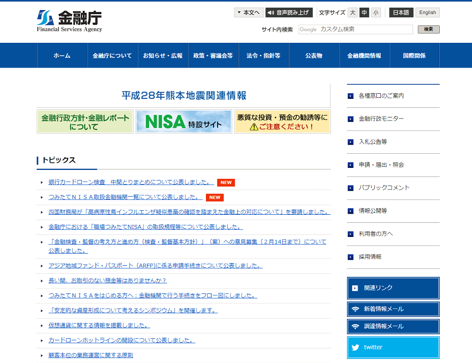
Task: Click the arrow icon beside 情報公開等
Action: coord(351,211)
